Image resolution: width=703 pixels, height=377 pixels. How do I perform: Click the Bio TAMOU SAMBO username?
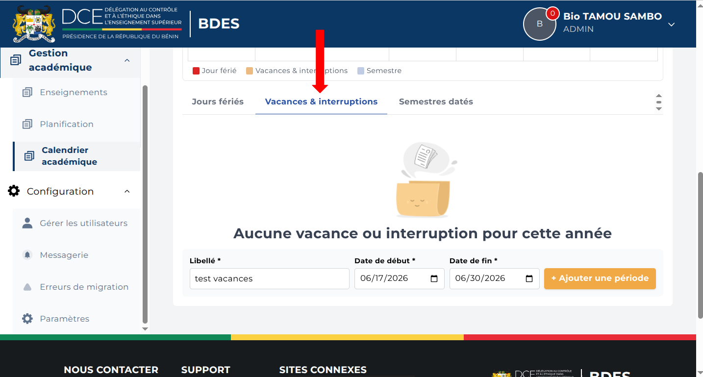(612, 16)
